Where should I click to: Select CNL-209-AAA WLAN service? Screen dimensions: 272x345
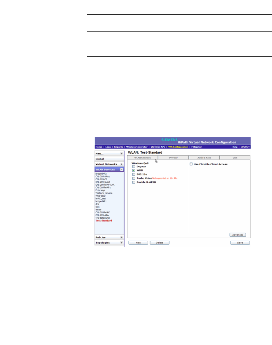point(102,215)
